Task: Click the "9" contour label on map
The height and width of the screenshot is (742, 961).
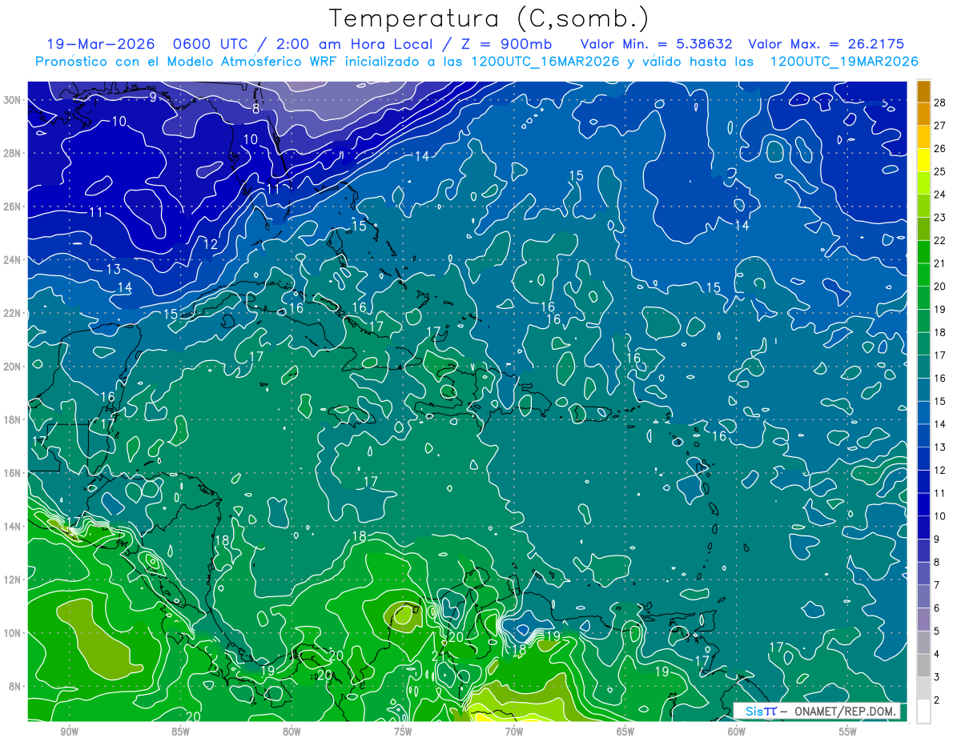Action: [x=152, y=98]
